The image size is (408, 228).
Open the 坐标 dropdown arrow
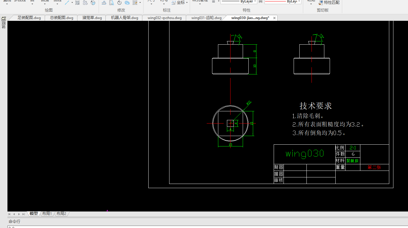pos(187,3)
